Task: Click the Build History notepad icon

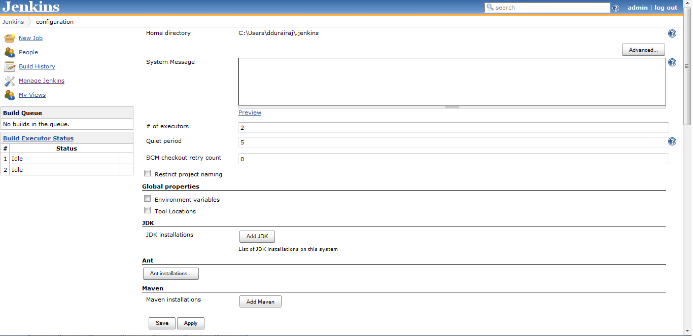Action: pos(10,66)
